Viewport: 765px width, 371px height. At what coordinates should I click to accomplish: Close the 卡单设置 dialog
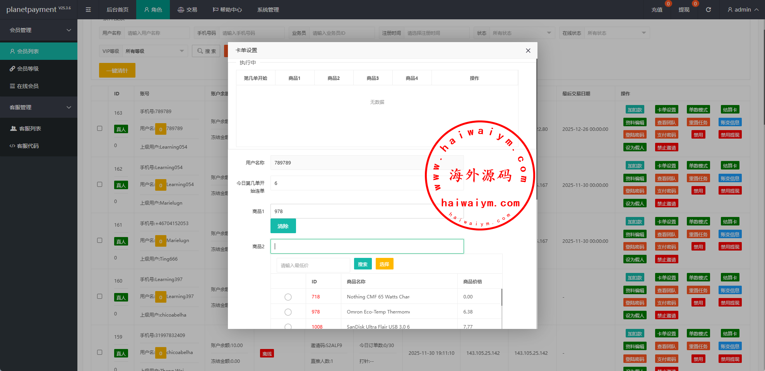[x=528, y=51]
